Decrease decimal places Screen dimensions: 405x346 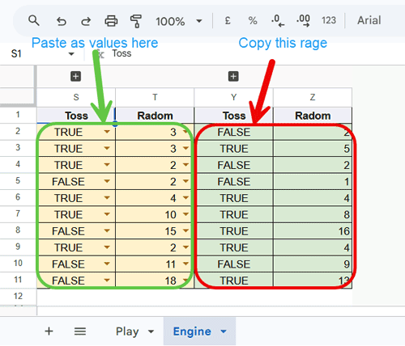(278, 20)
